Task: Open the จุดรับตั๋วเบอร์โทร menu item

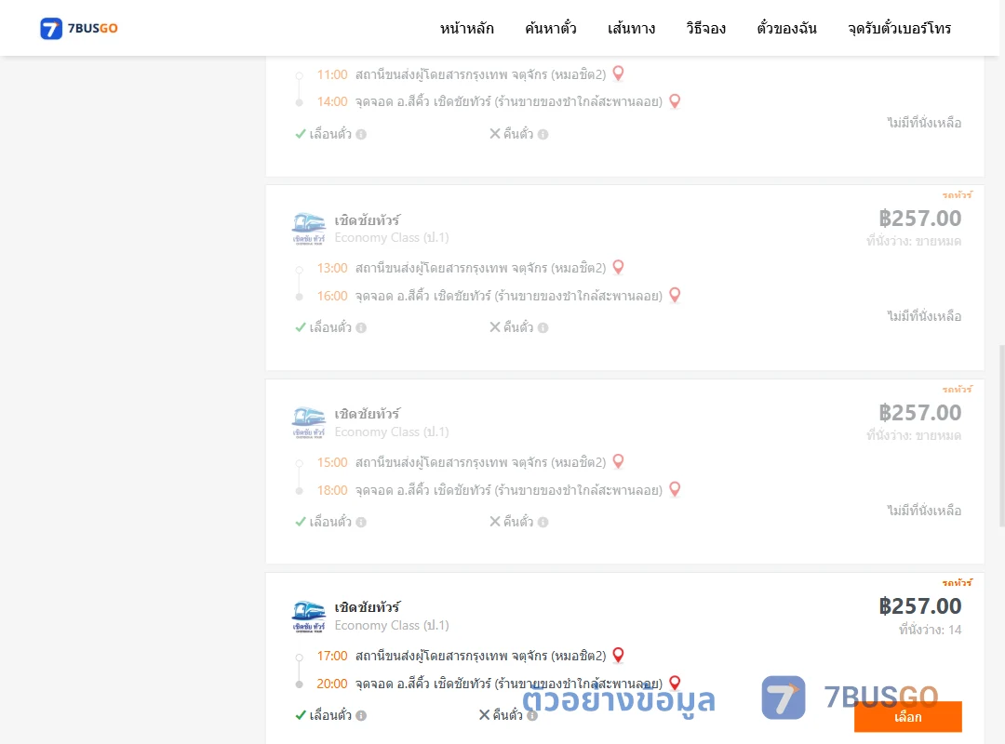Action: pos(899,28)
